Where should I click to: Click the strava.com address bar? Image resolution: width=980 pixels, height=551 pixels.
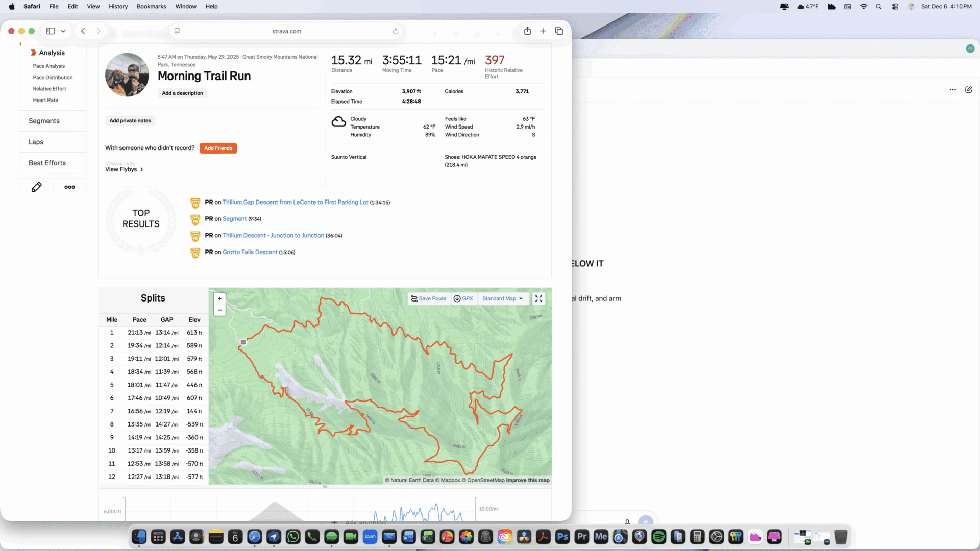286,31
